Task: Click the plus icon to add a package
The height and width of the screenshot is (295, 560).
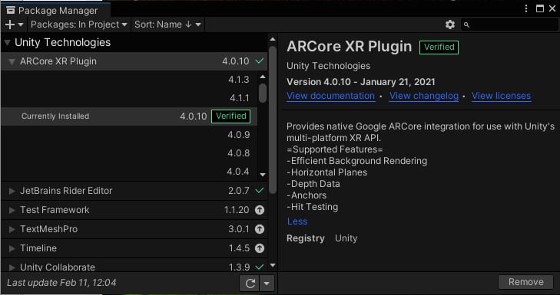Action: point(10,25)
